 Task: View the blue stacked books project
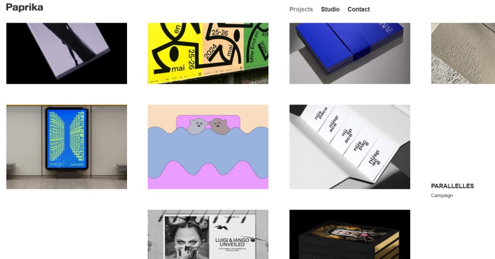[x=350, y=53]
